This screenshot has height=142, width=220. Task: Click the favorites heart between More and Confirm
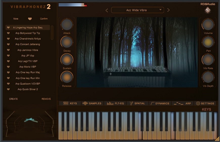coord(30,19)
